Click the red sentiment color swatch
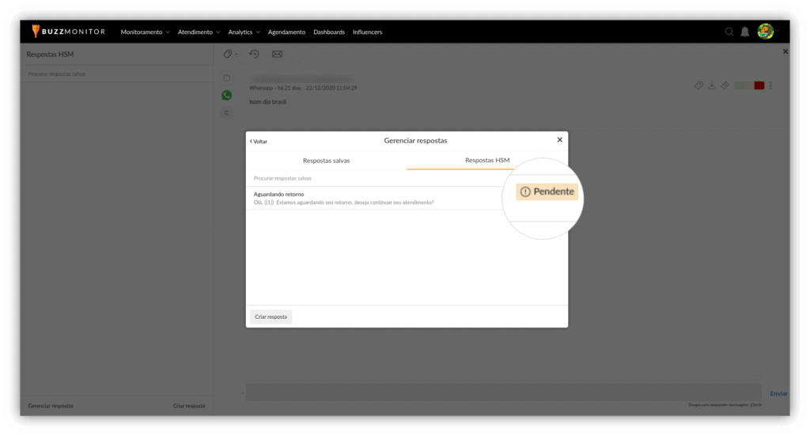Screen dimensions: 810x436 [x=759, y=85]
